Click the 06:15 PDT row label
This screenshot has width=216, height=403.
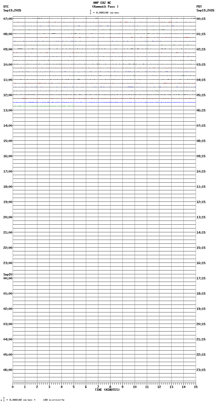pyautogui.click(x=201, y=110)
